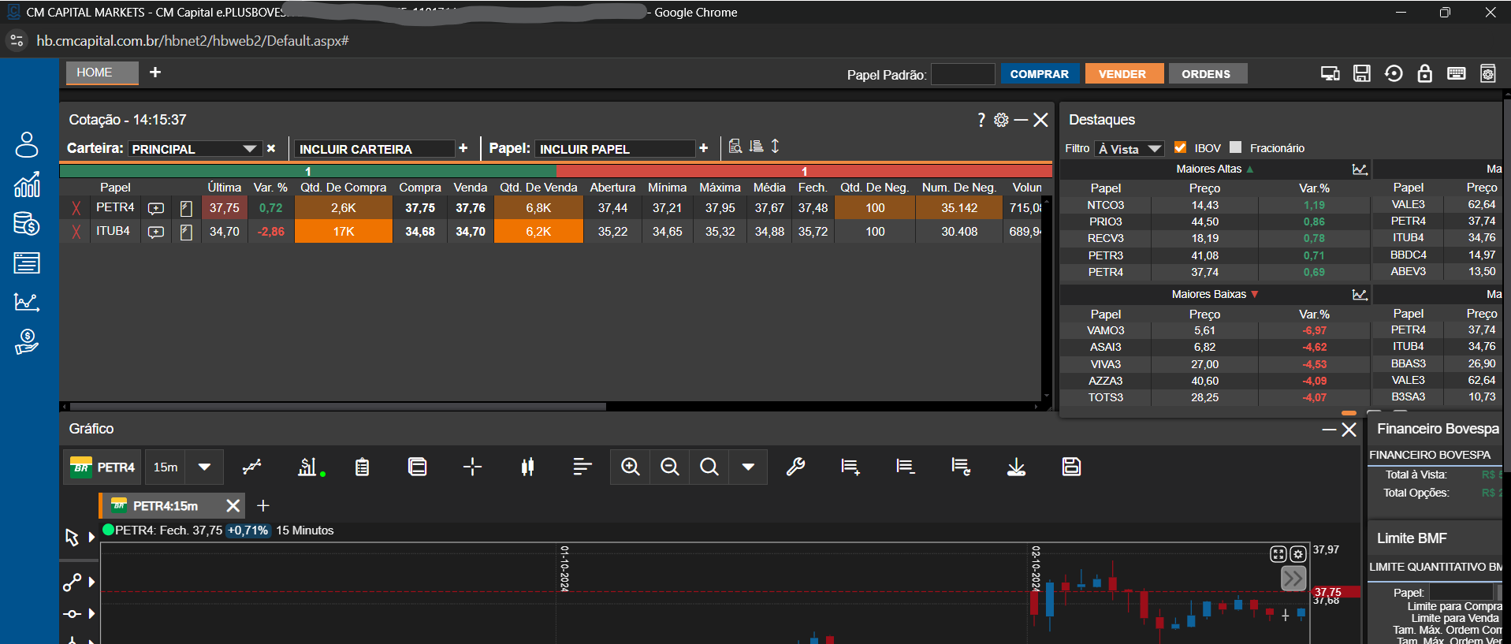
Task: Open chart Maiores Altas graph icon
Action: click(x=1360, y=169)
